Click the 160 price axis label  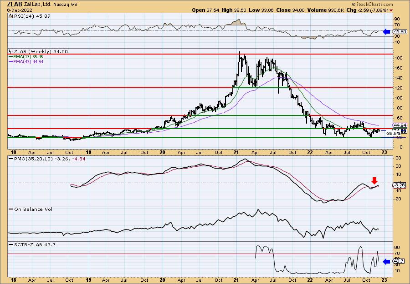399,68
